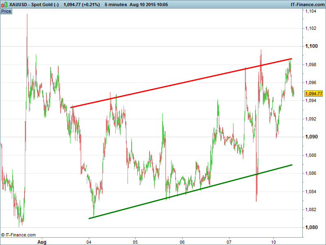
Task: Click the yellow 1,094.77 current price tag
Action: [x=314, y=94]
